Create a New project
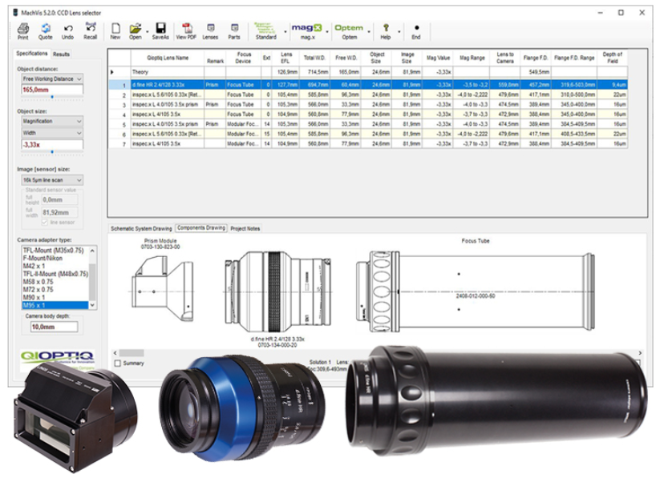This screenshot has height=478, width=656. pos(115,31)
